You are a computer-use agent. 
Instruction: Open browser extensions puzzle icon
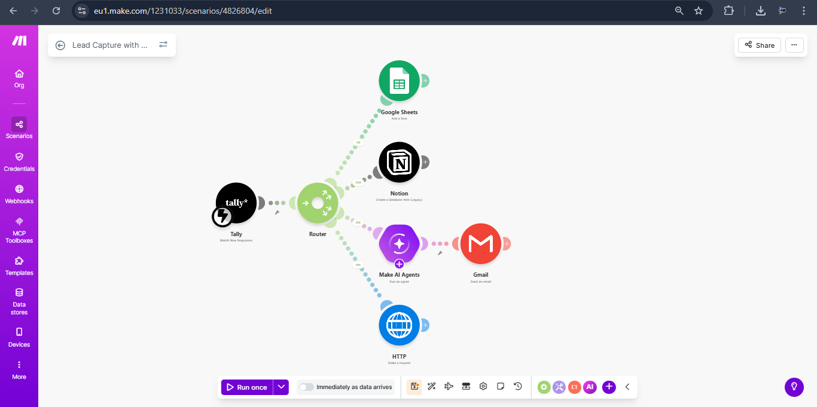(728, 11)
